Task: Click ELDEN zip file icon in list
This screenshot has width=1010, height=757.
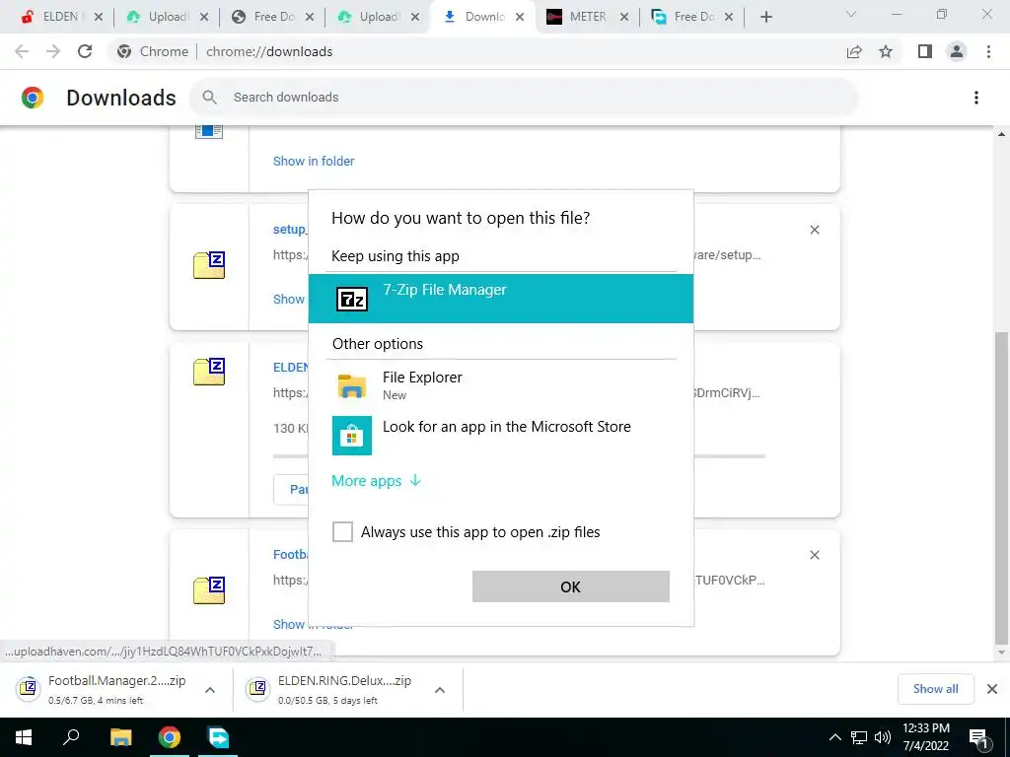Action: (209, 372)
